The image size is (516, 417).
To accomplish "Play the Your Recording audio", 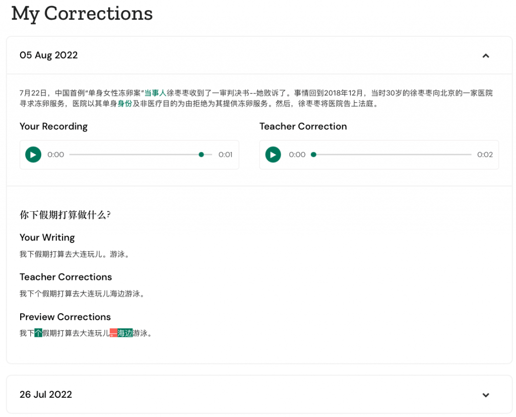I will pyautogui.click(x=33, y=155).
